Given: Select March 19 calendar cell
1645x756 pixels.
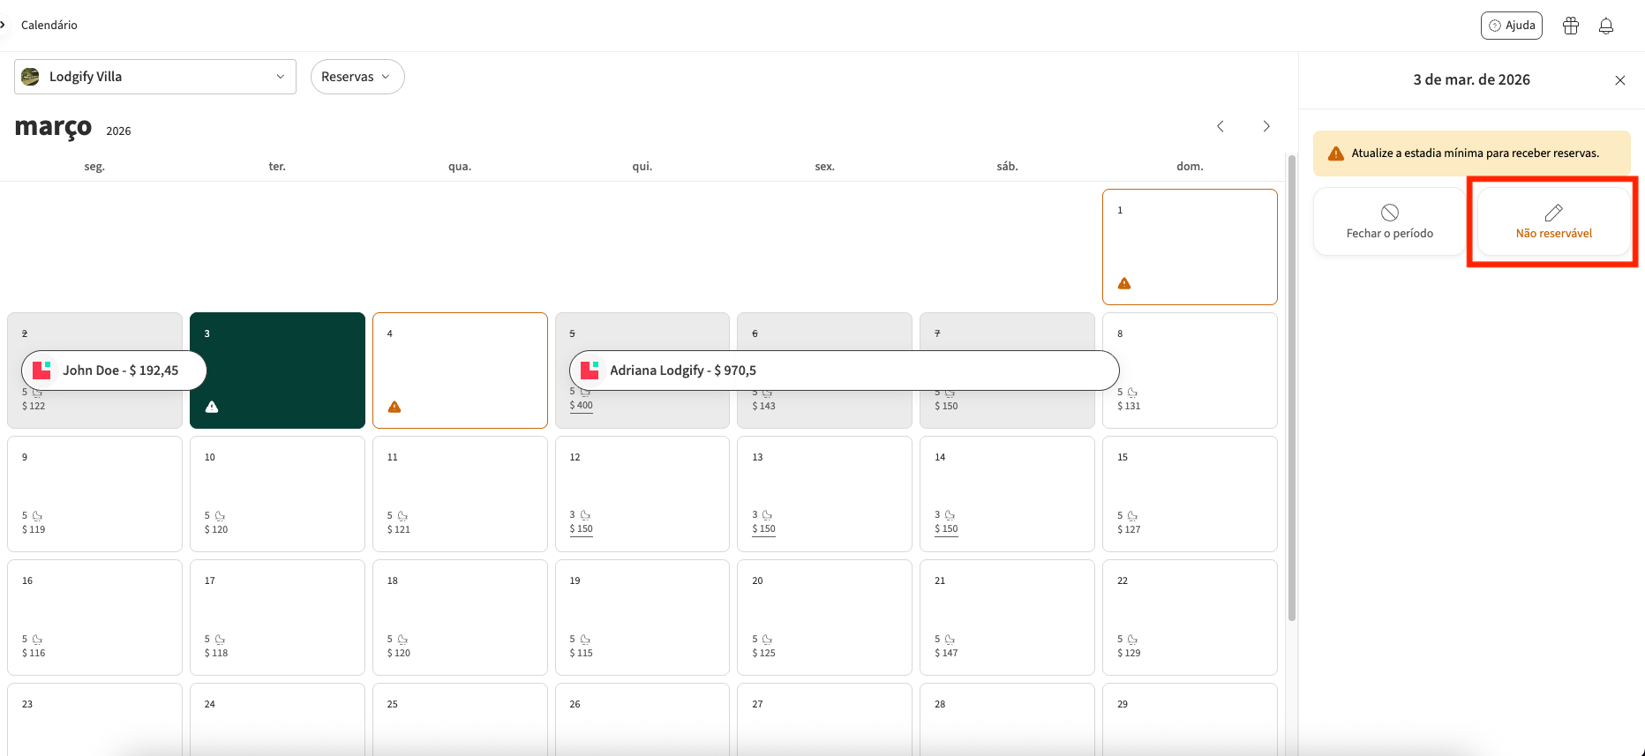Looking at the screenshot, I should (x=642, y=617).
